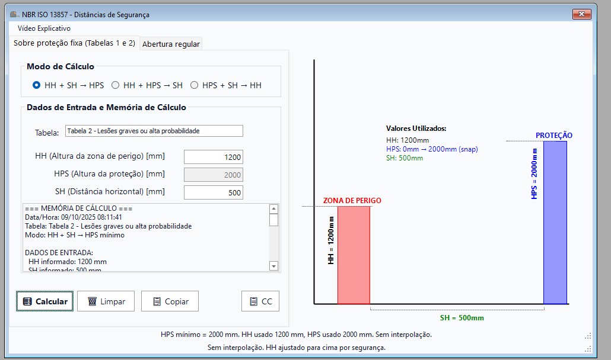Click the Calcular button
The height and width of the screenshot is (360, 611).
tap(45, 301)
